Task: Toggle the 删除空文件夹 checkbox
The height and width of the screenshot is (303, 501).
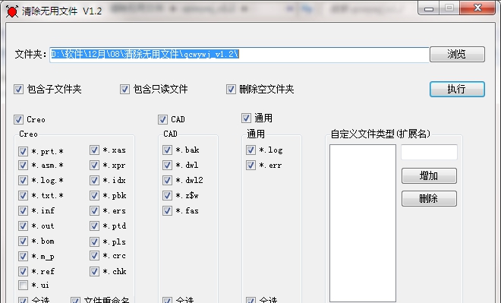Action: (x=231, y=89)
